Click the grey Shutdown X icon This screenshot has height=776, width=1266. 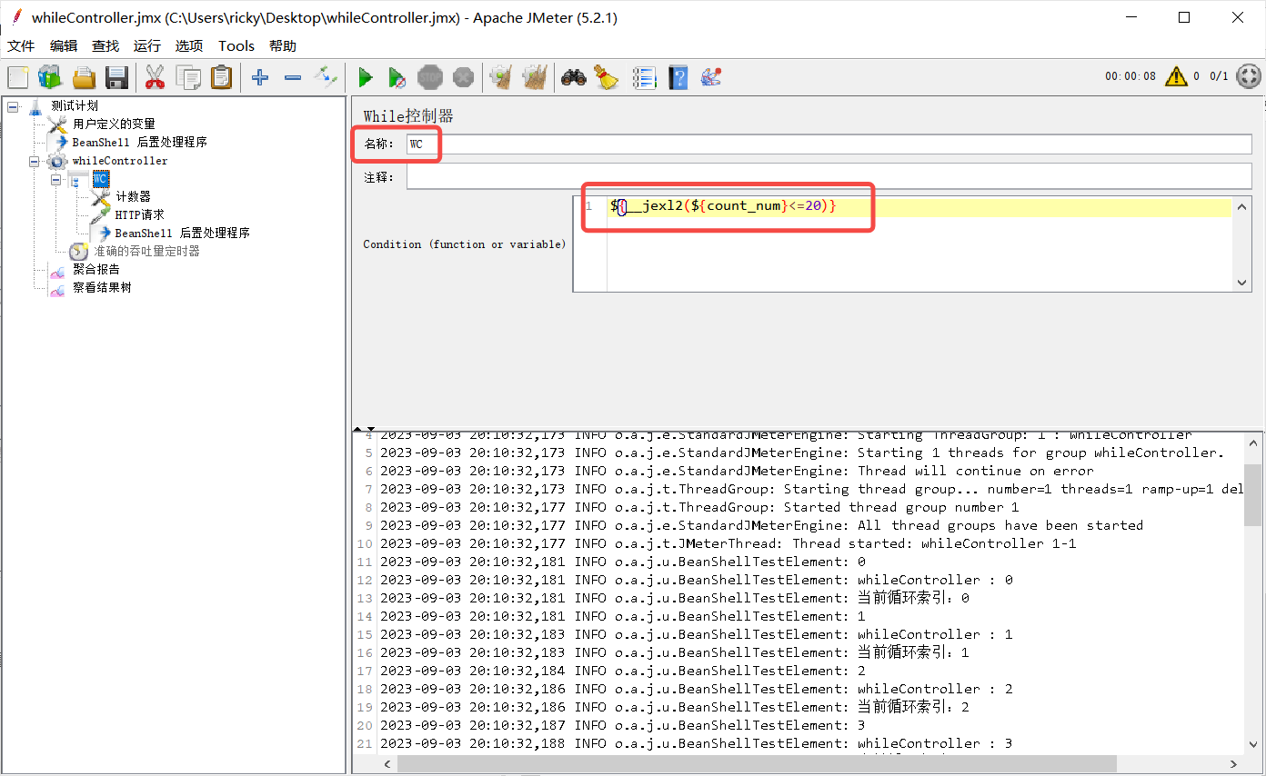click(463, 77)
